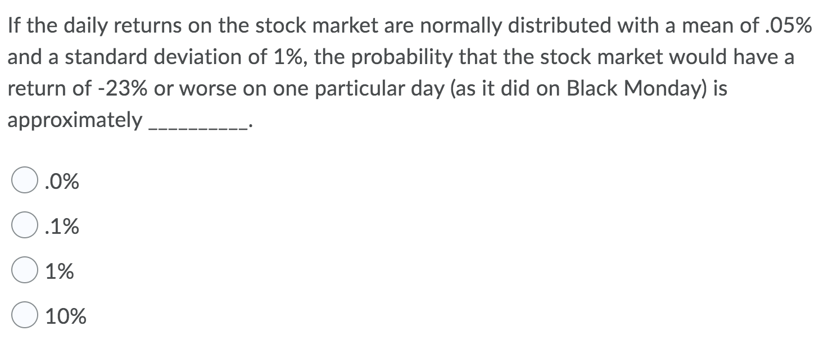Click the word approximately in the question
This screenshot has width=824, height=344.
[x=74, y=118]
